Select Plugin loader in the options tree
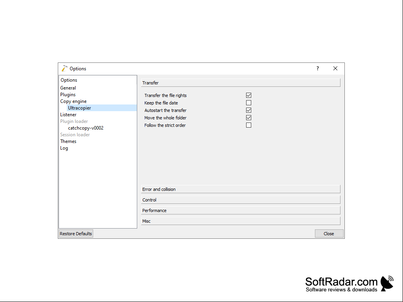 74,121
